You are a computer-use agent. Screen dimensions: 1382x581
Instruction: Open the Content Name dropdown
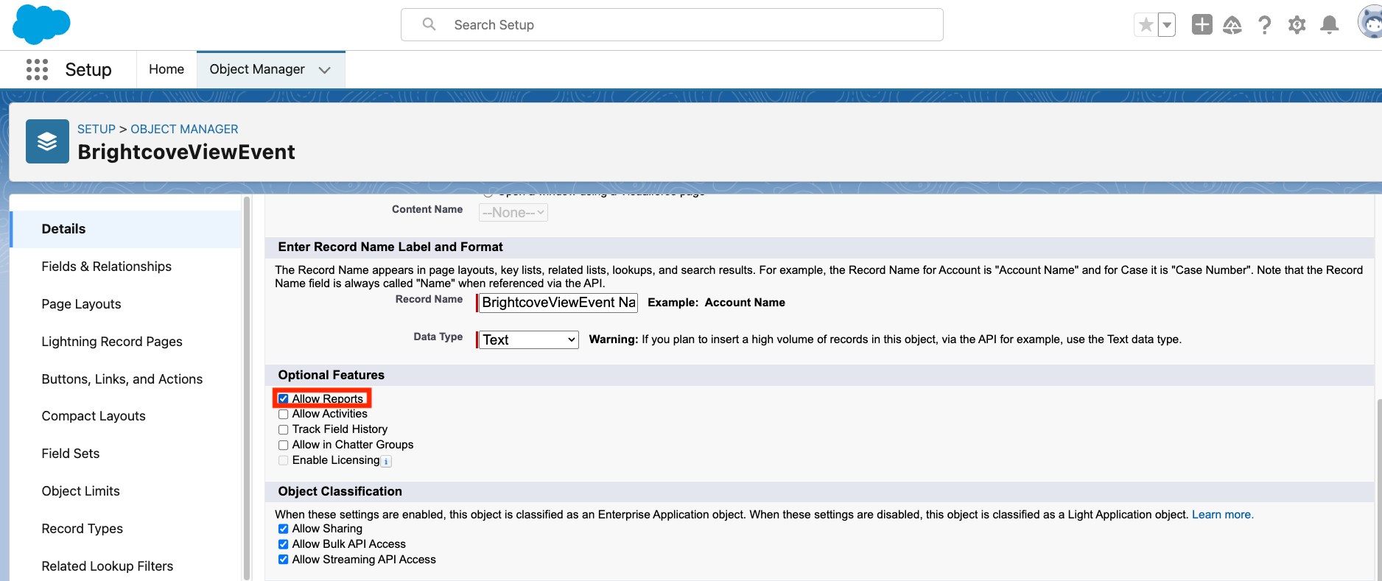(x=513, y=213)
